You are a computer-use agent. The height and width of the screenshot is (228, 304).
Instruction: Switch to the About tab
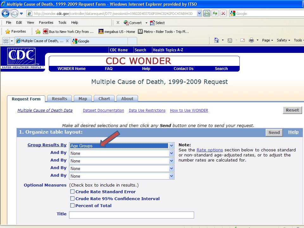(127, 98)
